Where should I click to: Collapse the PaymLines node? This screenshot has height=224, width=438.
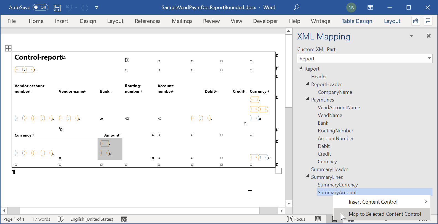tap(307, 99)
